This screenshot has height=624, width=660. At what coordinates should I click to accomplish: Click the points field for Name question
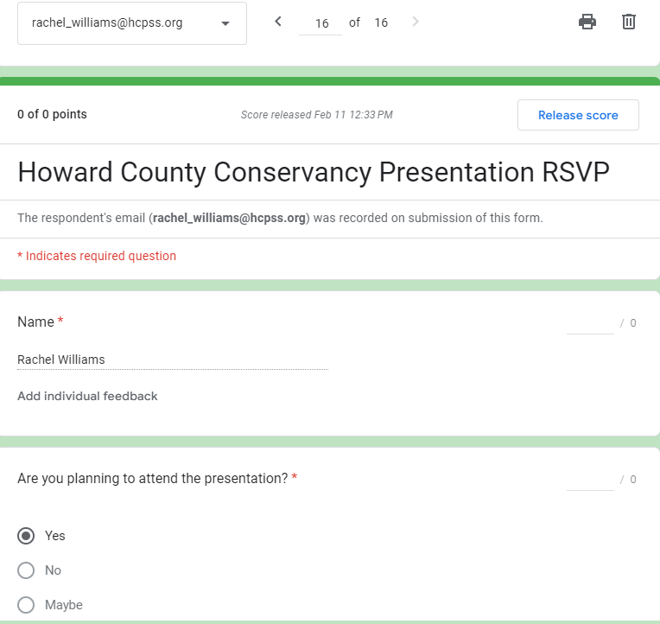pyautogui.click(x=590, y=323)
